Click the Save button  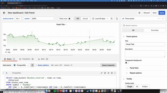click(154, 13)
